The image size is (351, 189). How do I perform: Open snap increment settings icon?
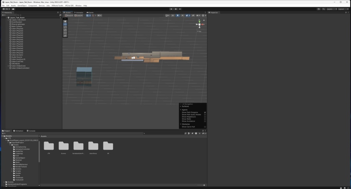(x=99, y=16)
